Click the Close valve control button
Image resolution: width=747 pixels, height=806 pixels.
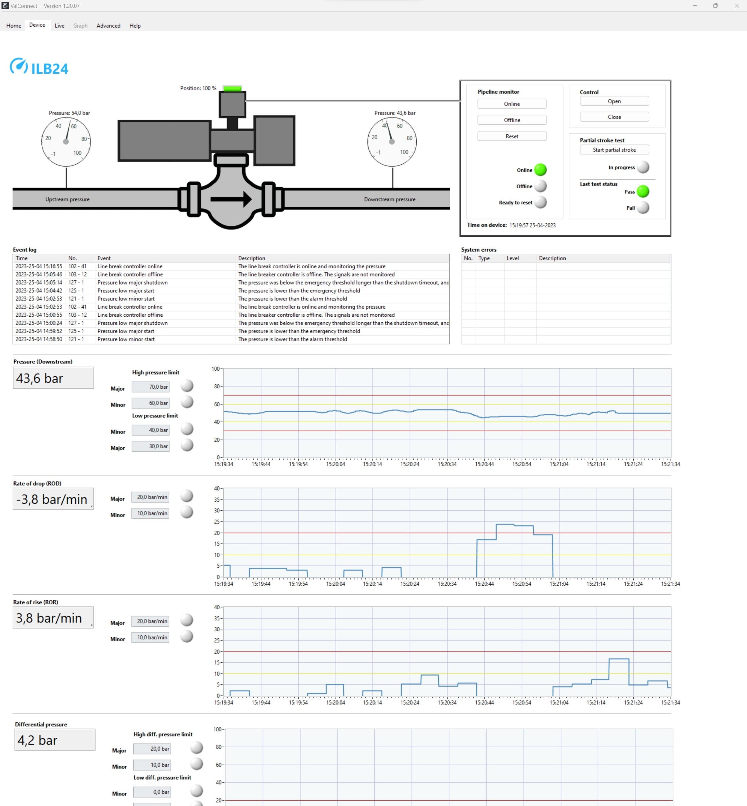pos(614,116)
